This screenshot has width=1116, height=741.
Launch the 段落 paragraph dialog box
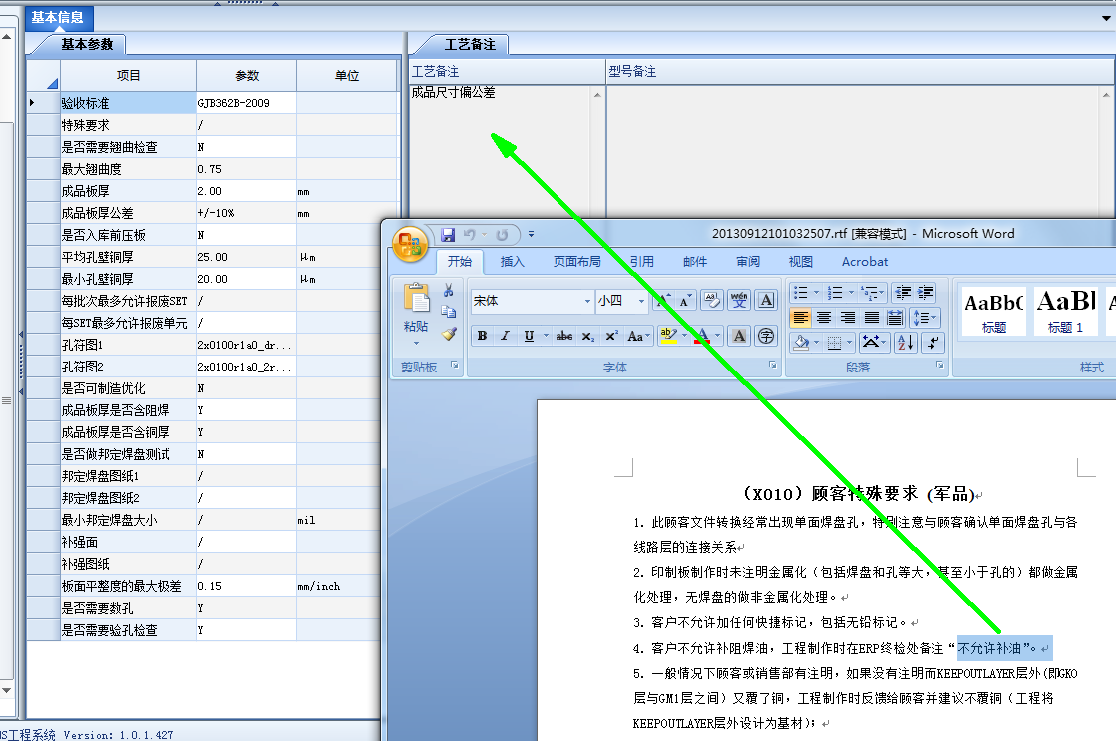[x=939, y=365]
